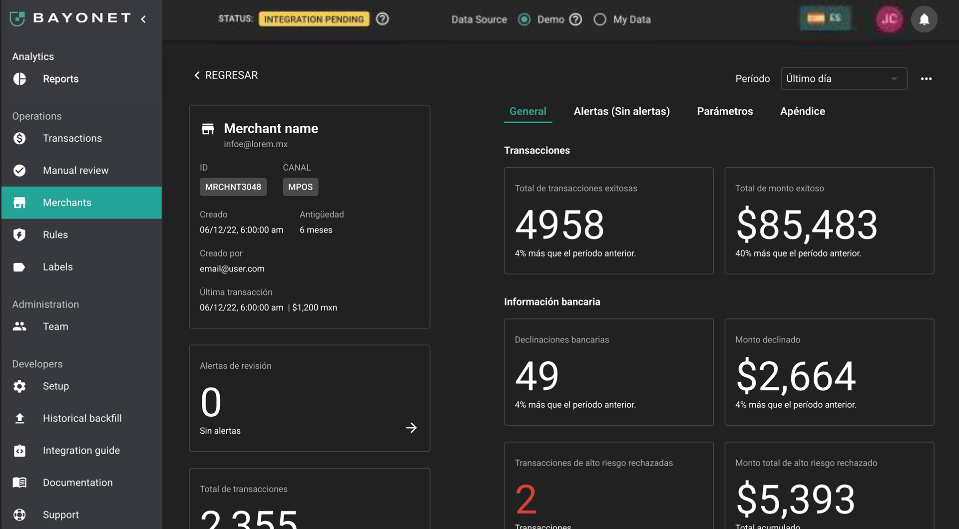959x529 pixels.
Task: Click the $2,664 declined amount value
Action: [x=796, y=376]
